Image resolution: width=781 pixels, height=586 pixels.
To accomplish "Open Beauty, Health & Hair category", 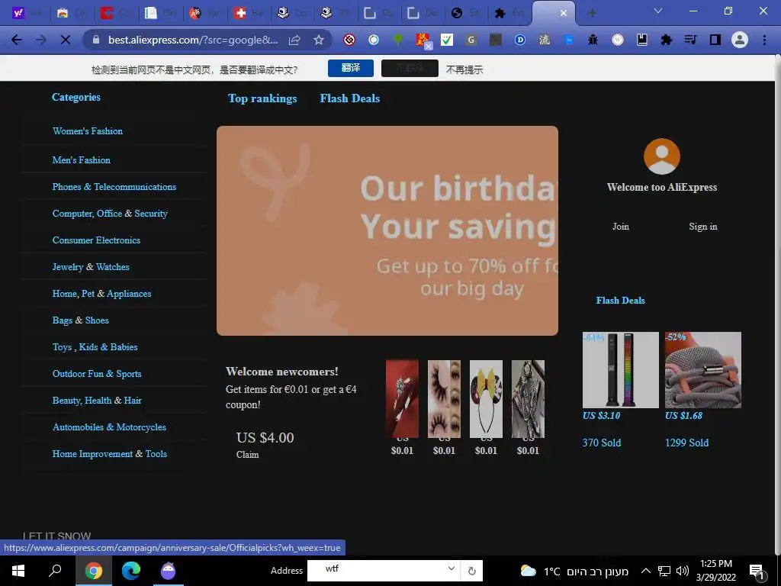I will pyautogui.click(x=97, y=400).
